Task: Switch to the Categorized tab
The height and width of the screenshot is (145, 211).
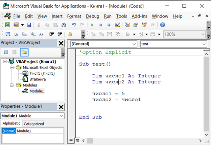Action: pos(34,124)
